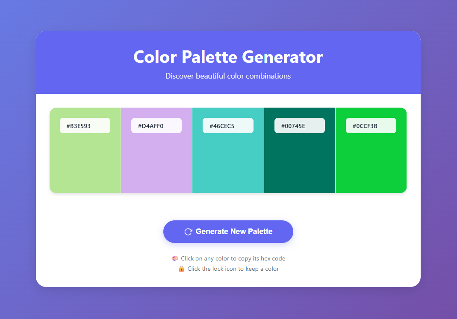Viewport: 457px width, 319px height.
Task: Copy the #D4AFF0 hex code label
Action: (156, 126)
